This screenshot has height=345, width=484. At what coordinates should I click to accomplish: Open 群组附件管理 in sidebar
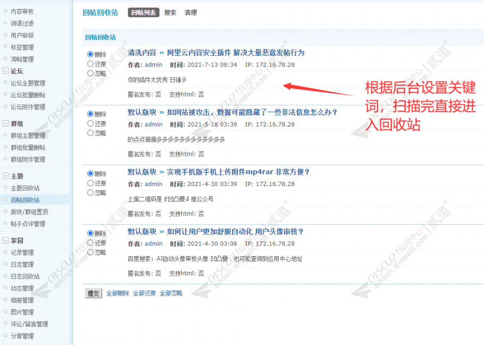coord(28,159)
